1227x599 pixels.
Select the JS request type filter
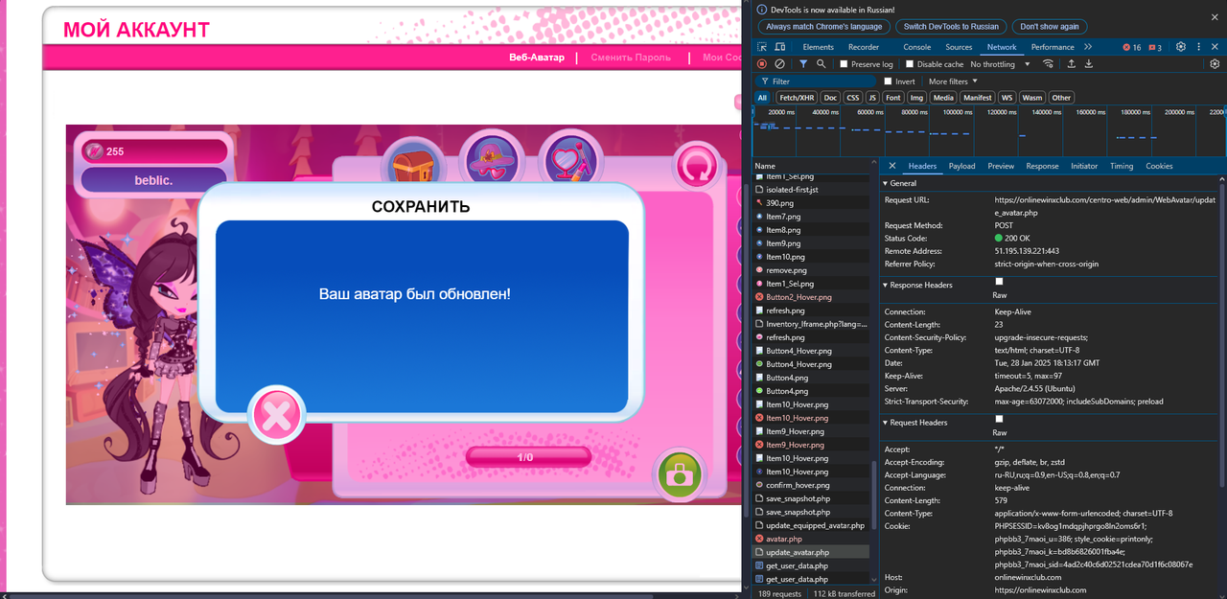872,98
